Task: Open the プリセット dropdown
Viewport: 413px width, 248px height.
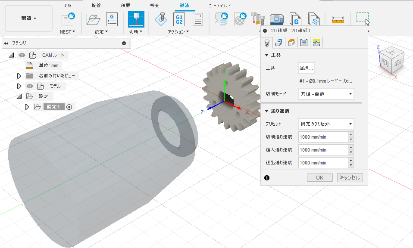Action: pyautogui.click(x=326, y=124)
